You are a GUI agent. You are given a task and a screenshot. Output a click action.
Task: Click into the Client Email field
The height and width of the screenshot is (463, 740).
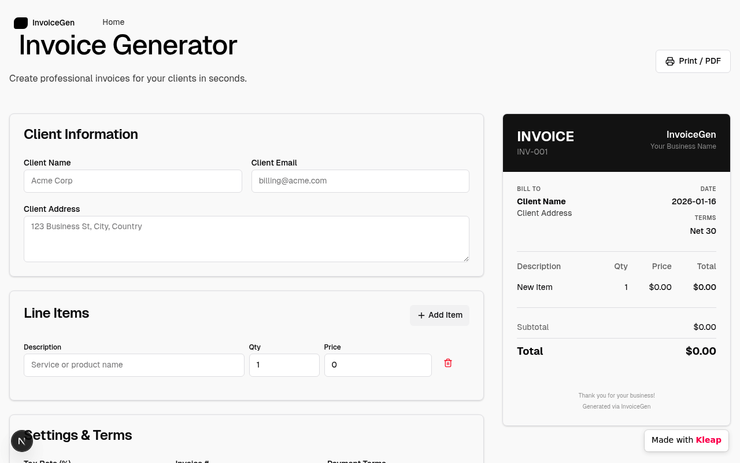click(x=360, y=181)
